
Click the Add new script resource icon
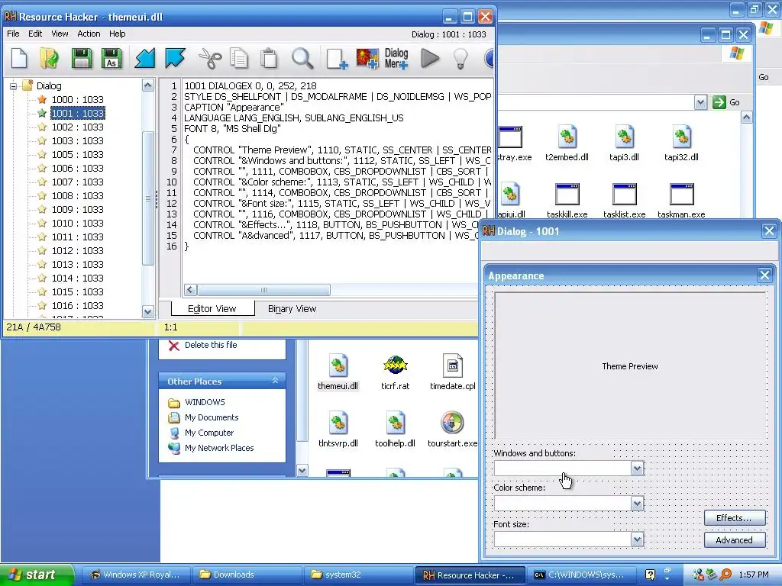[x=337, y=58]
